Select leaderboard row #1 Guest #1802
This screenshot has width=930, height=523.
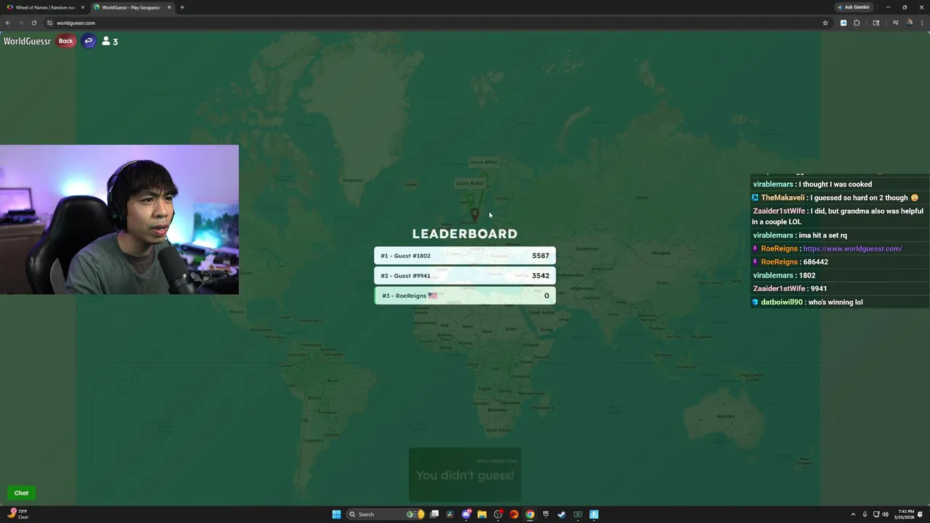click(x=465, y=256)
